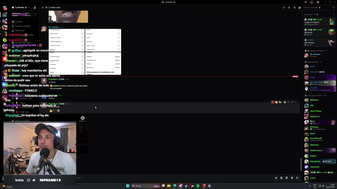This screenshot has height=189, width=337.
Task: Open the Discord inbox icon in the title bar
Action: click(x=312, y=2)
